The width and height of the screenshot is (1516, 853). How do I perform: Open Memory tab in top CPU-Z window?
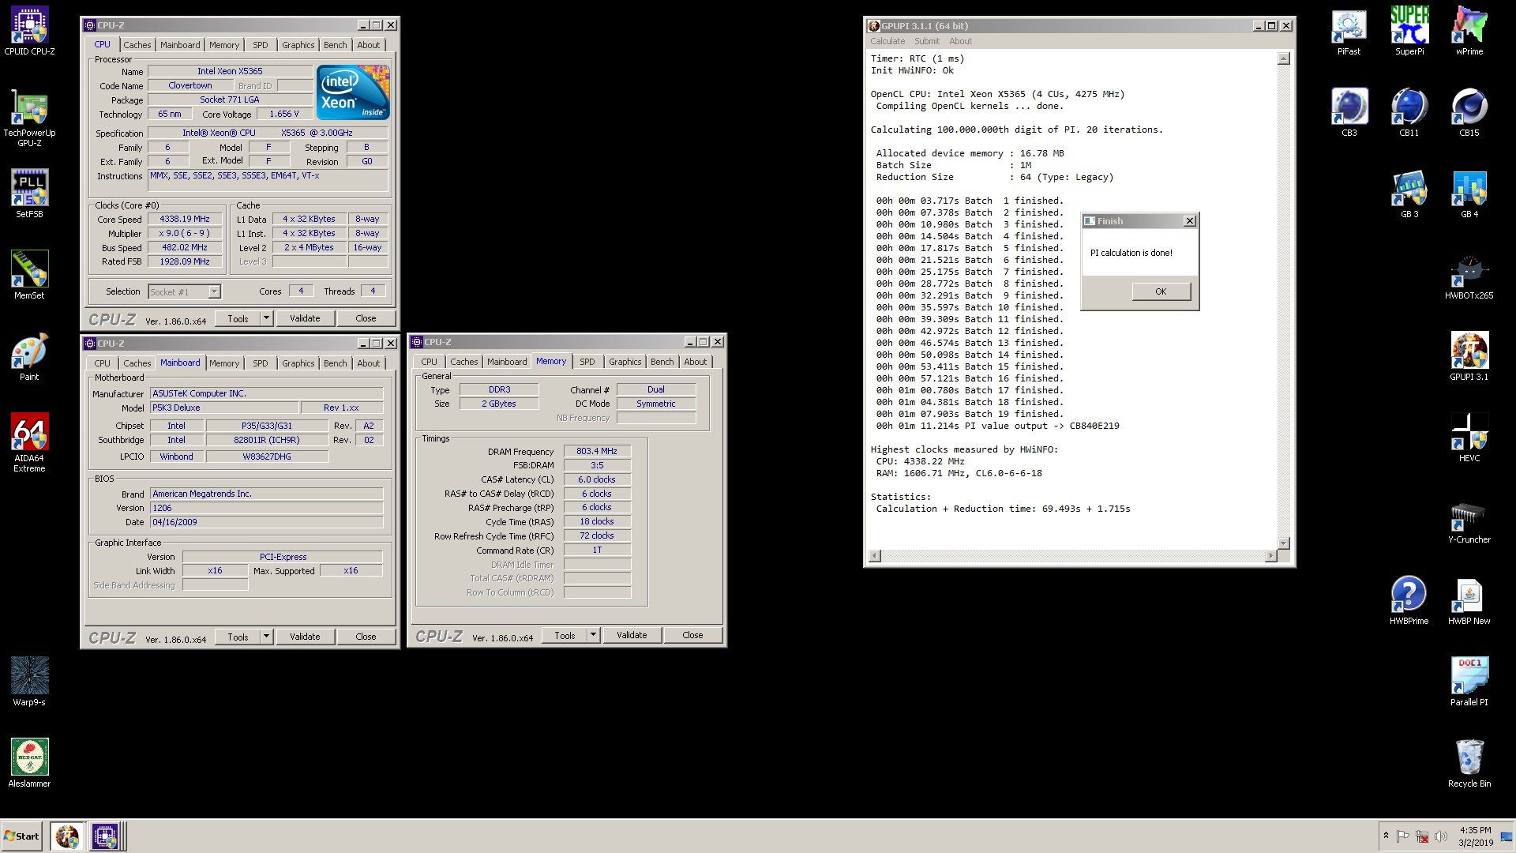224,45
